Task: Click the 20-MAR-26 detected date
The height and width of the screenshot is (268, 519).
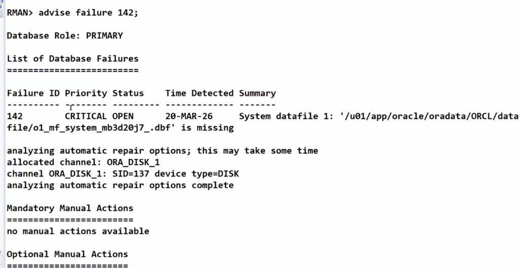Action: [189, 116]
